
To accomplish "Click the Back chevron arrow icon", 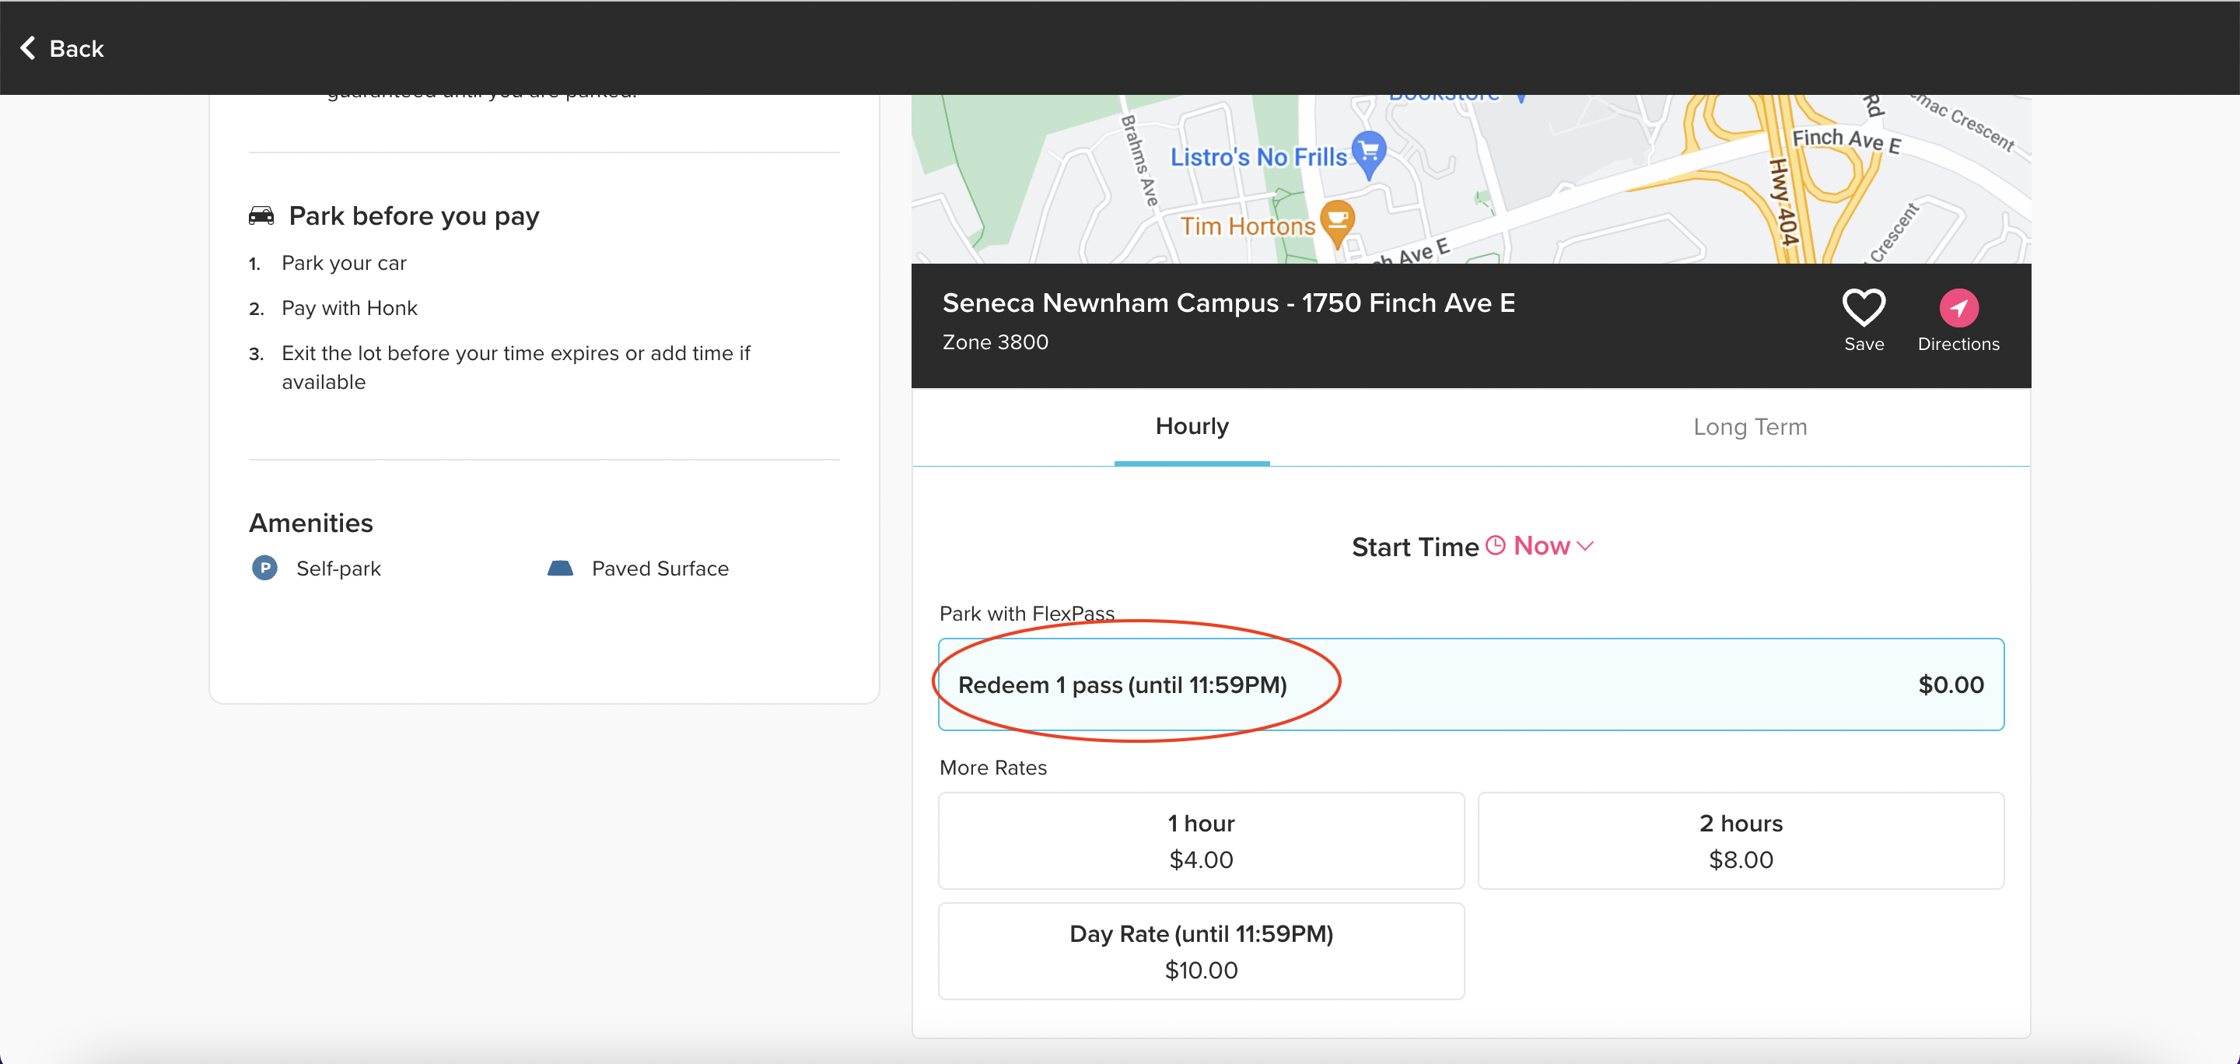I will coord(28,47).
